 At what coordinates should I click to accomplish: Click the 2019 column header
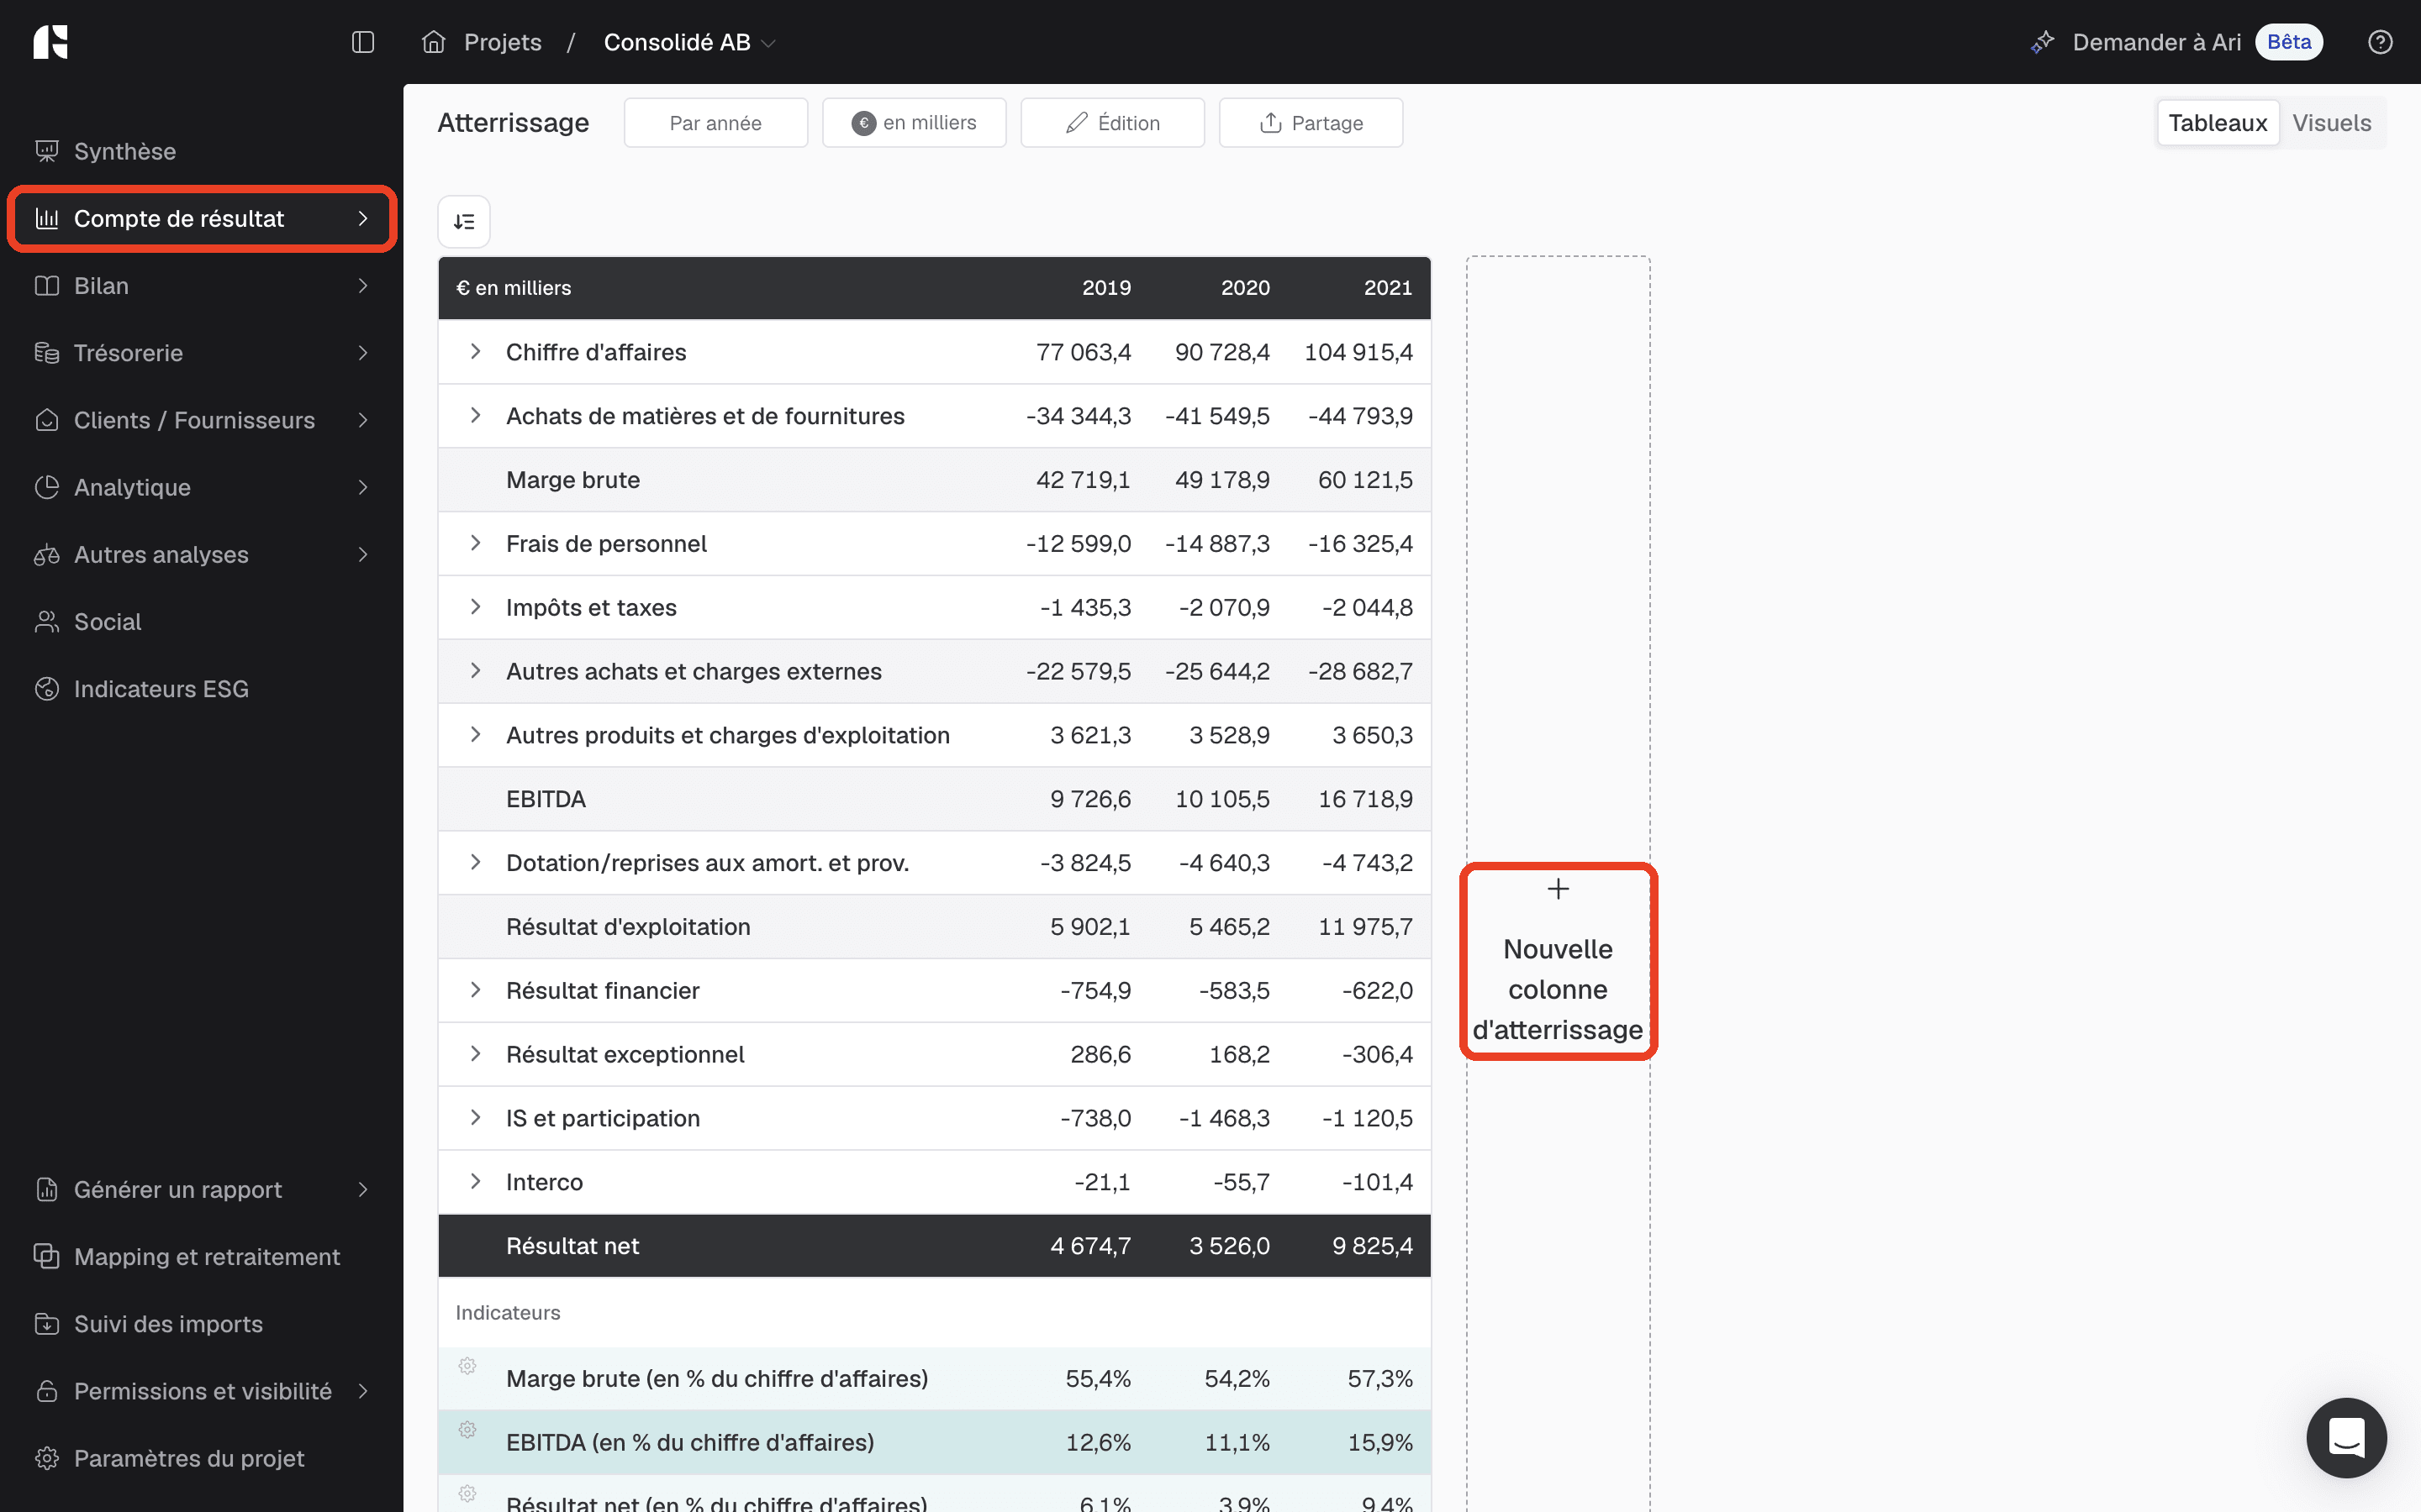pos(1106,288)
